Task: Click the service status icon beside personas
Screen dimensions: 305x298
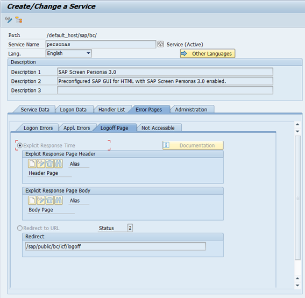Action: click(x=161, y=44)
